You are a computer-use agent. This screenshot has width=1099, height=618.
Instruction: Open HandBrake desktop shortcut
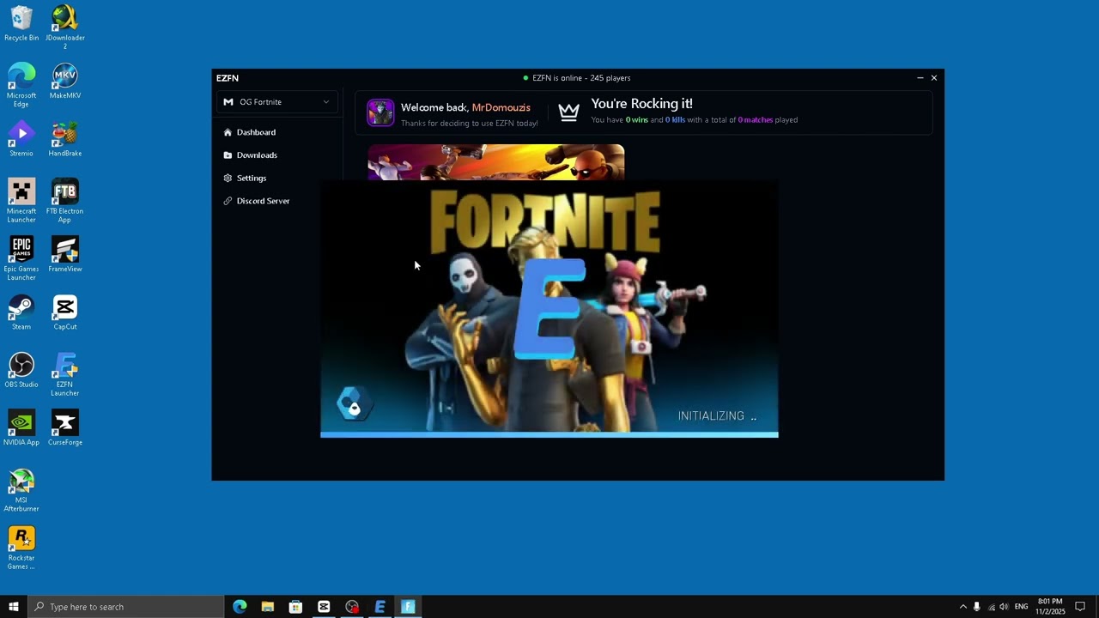65,139
